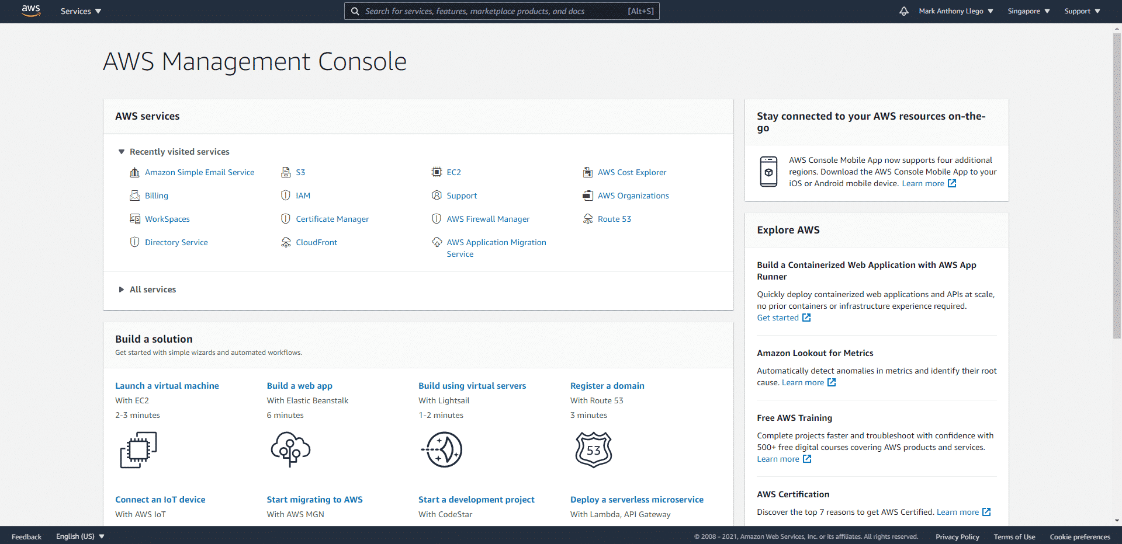Click the CloudFront icon

pos(286,242)
